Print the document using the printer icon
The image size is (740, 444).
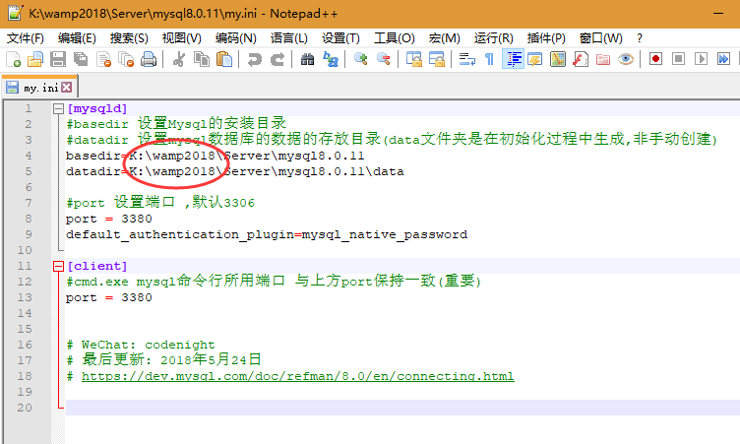pos(149,59)
